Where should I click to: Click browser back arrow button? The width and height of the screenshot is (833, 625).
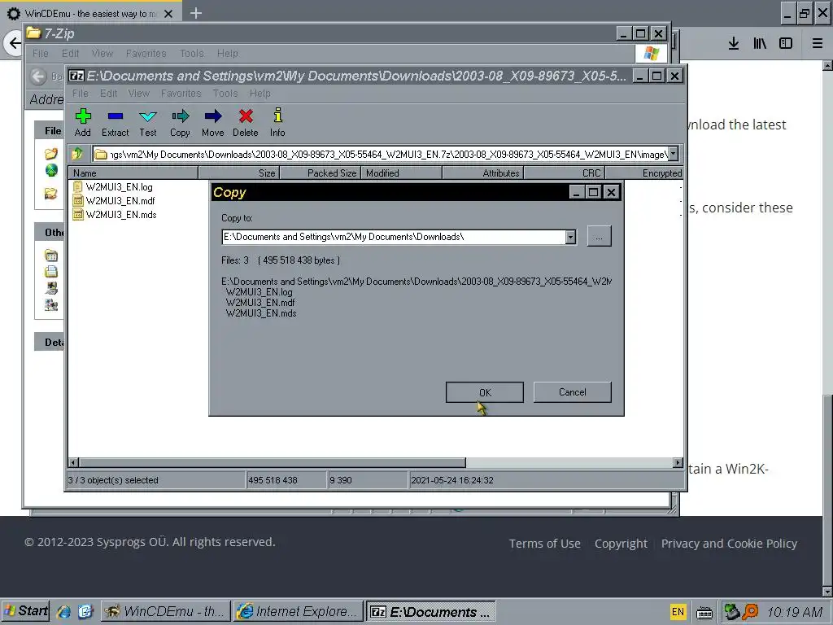click(15, 43)
